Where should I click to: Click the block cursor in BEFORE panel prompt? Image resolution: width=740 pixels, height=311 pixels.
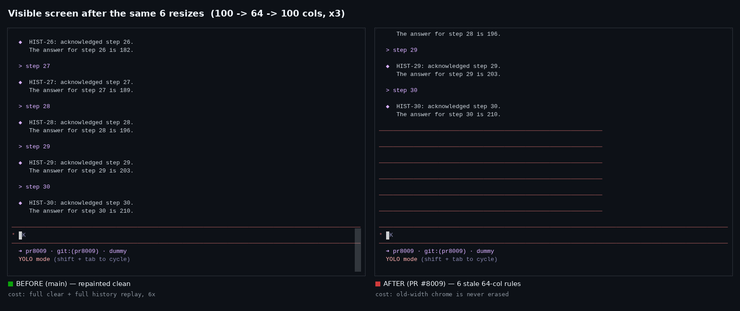pos(20,235)
